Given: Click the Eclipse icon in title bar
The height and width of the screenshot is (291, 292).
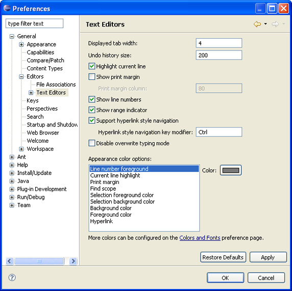Looking at the screenshot, I should click(x=7, y=8).
